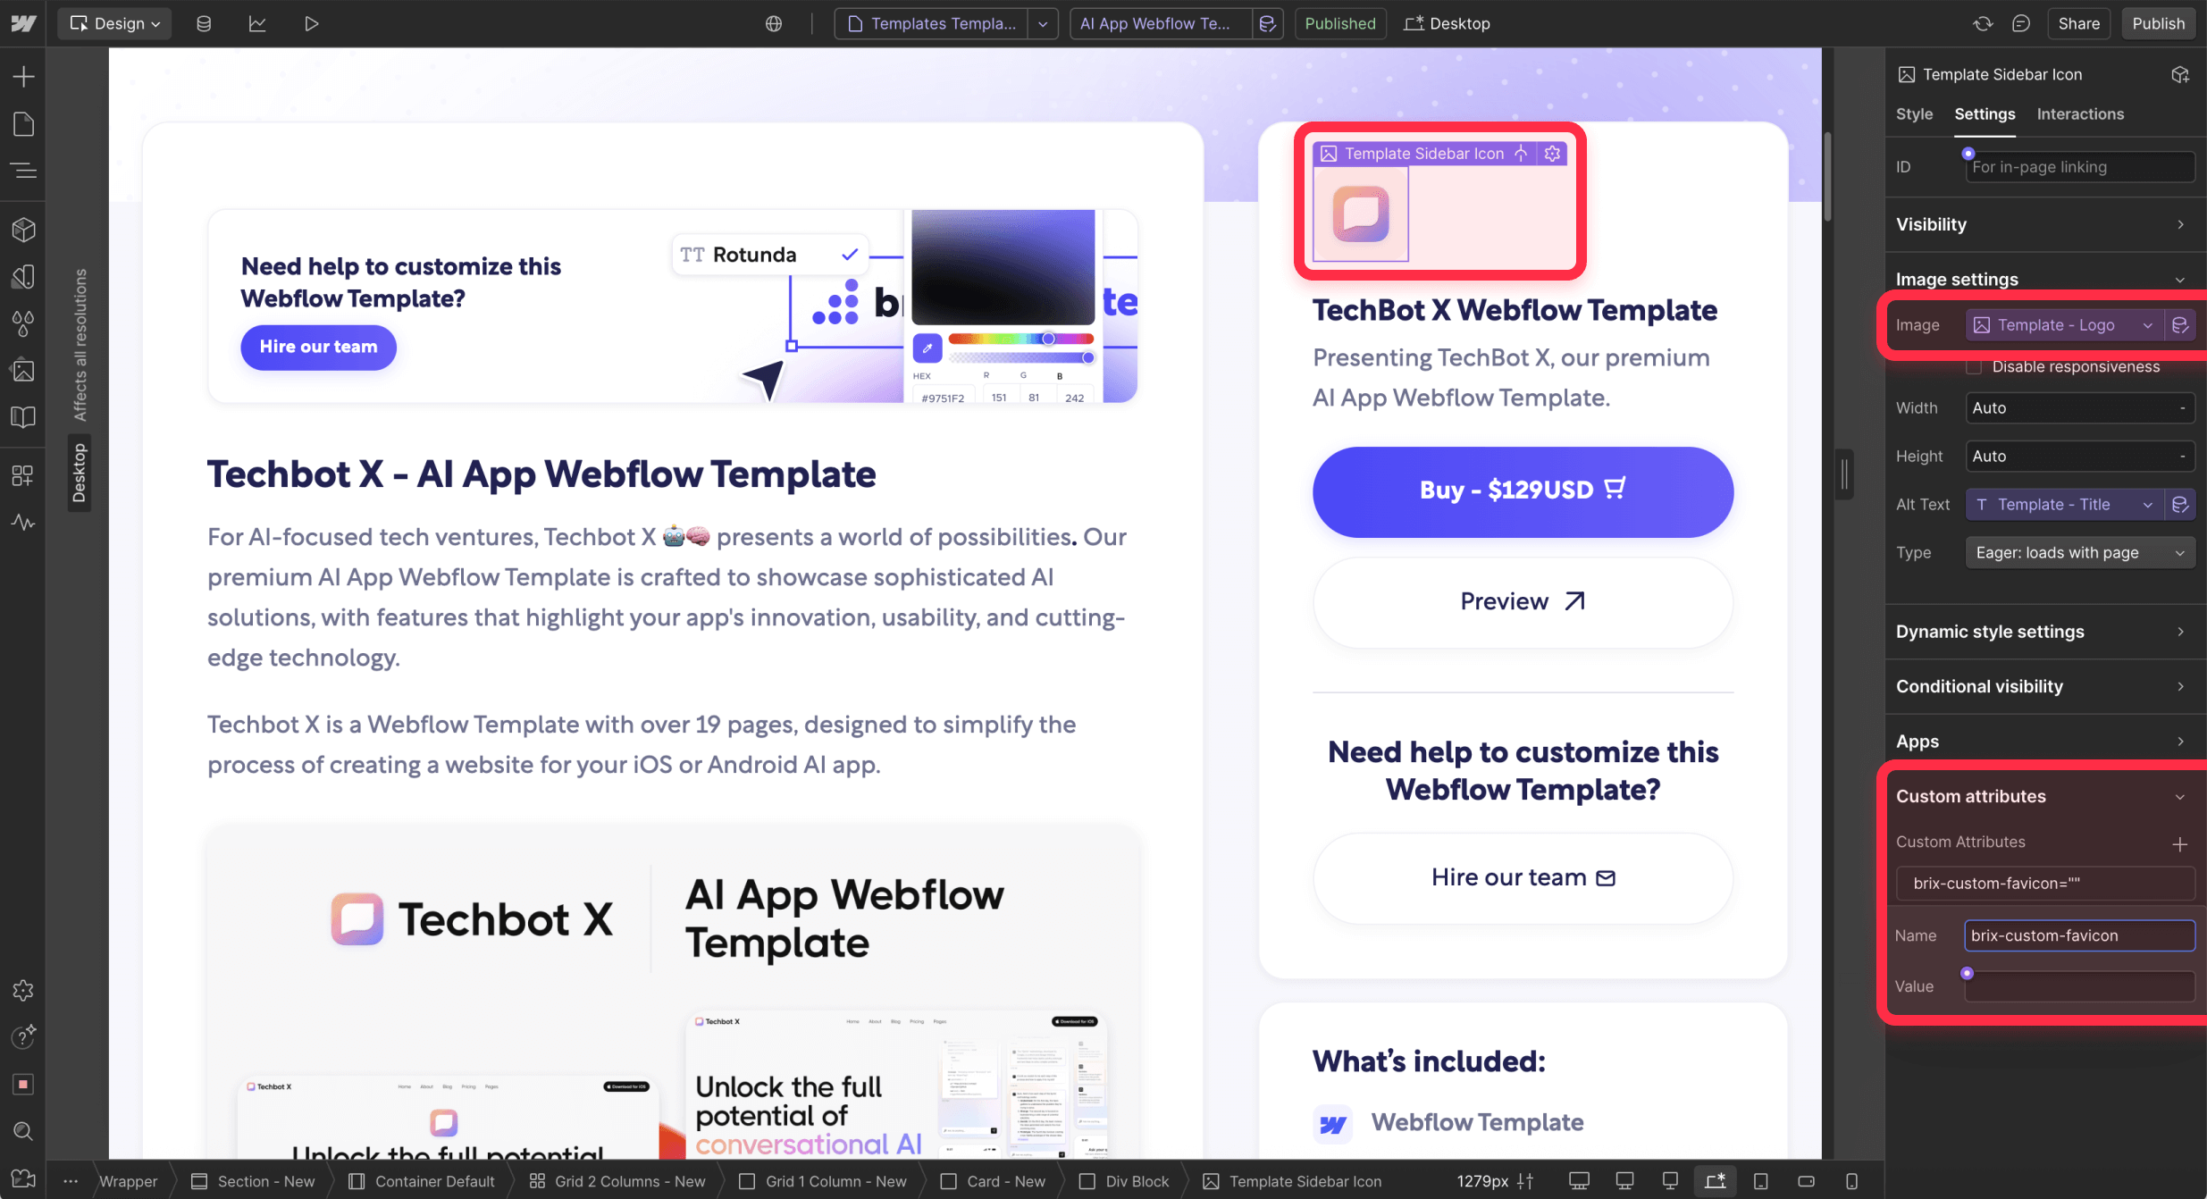Click the Hire our team blue button
The width and height of the screenshot is (2207, 1199).
click(318, 347)
